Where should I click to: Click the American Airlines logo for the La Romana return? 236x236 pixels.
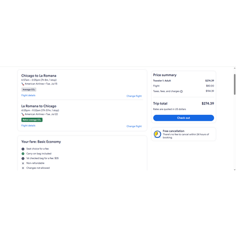tap(23, 114)
